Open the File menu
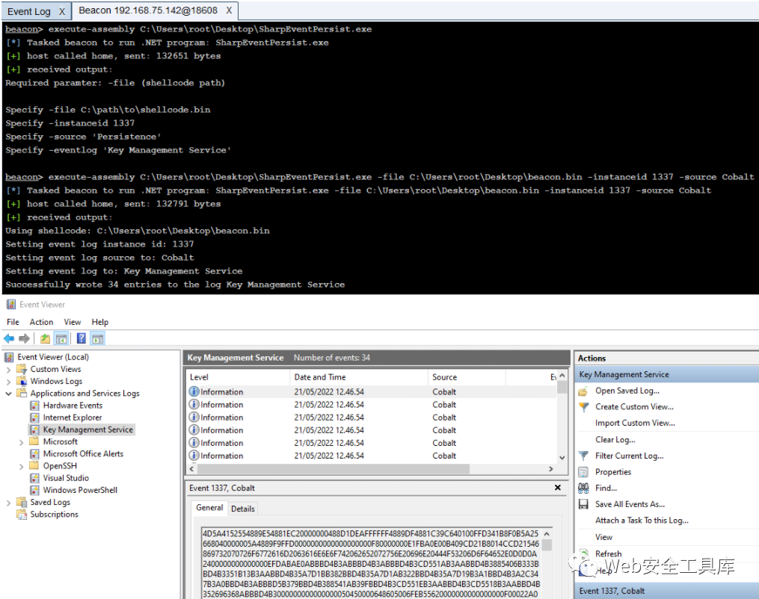This screenshot has width=759, height=599. (x=13, y=322)
